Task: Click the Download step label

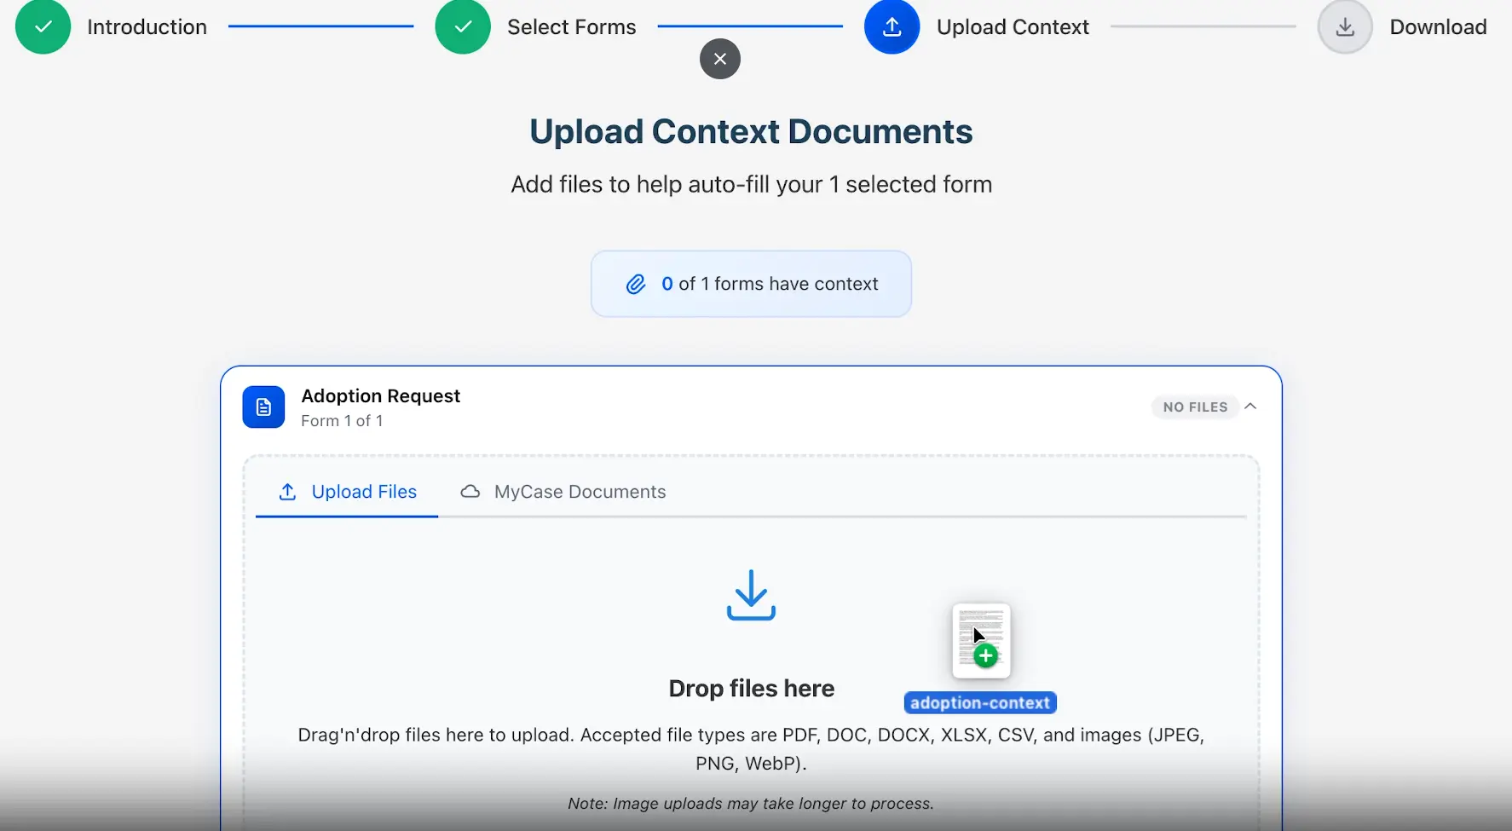Action: pos(1438,26)
